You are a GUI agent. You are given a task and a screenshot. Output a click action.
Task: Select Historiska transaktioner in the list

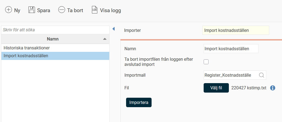click(x=27, y=48)
